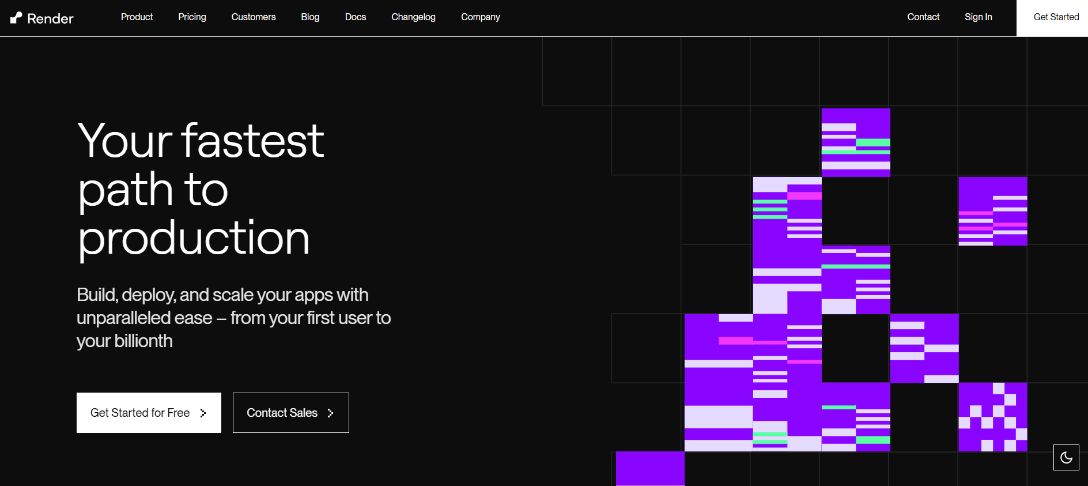Viewport: 1088px width, 486px height.
Task: Open the Docs link
Action: [x=356, y=17]
